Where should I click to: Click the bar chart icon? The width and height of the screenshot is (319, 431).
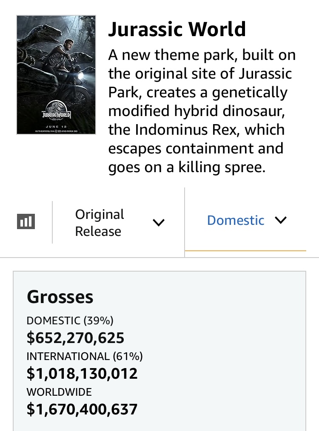tap(26, 221)
